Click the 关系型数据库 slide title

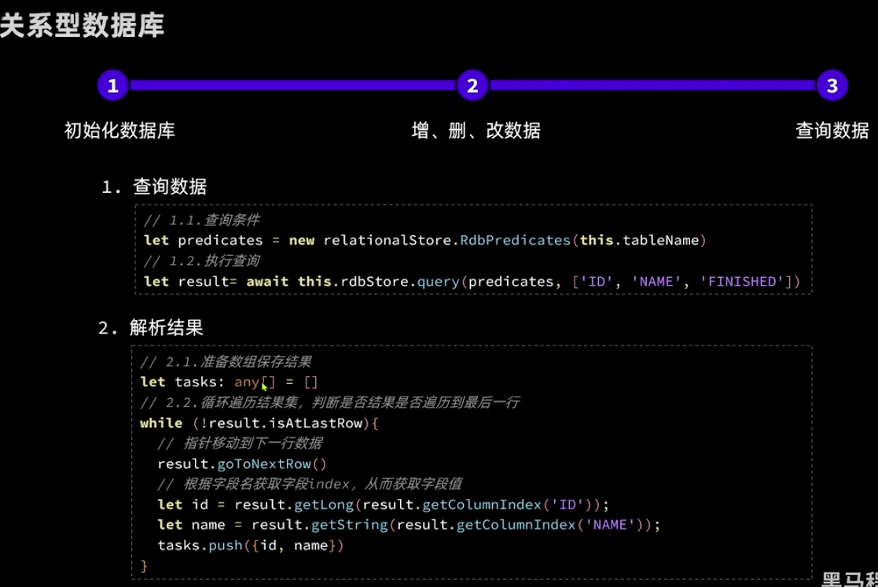82,25
